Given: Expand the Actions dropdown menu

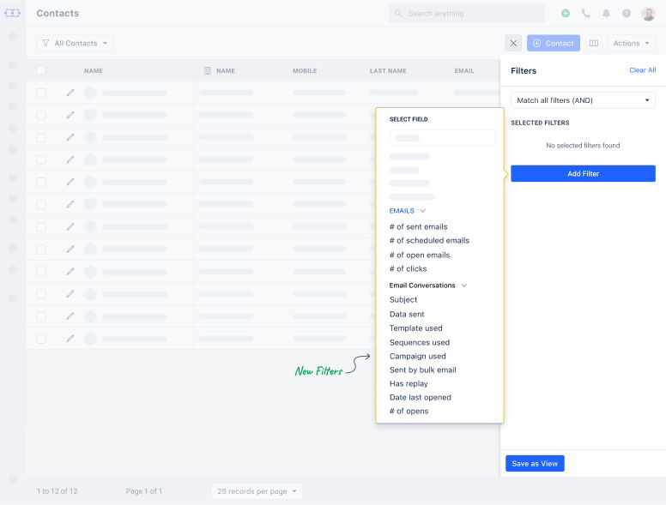Looking at the screenshot, I should pyautogui.click(x=631, y=43).
